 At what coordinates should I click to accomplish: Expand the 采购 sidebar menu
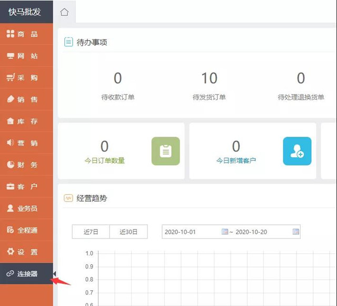(x=26, y=78)
